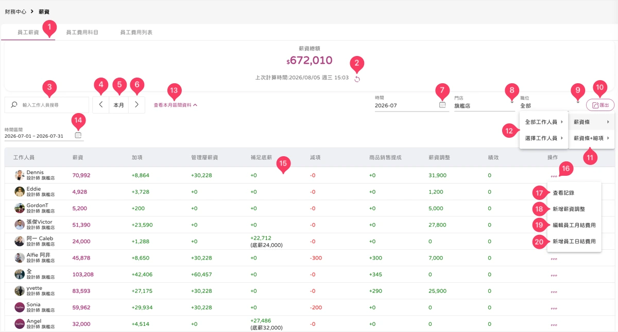This screenshot has width=618, height=332.
Task: Choose 編輯員工月結費用 from the row action menu
Action: [574, 225]
